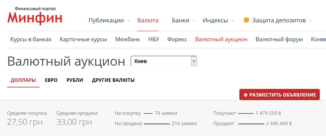Switch to the ЕВРО tab

pyautogui.click(x=51, y=80)
